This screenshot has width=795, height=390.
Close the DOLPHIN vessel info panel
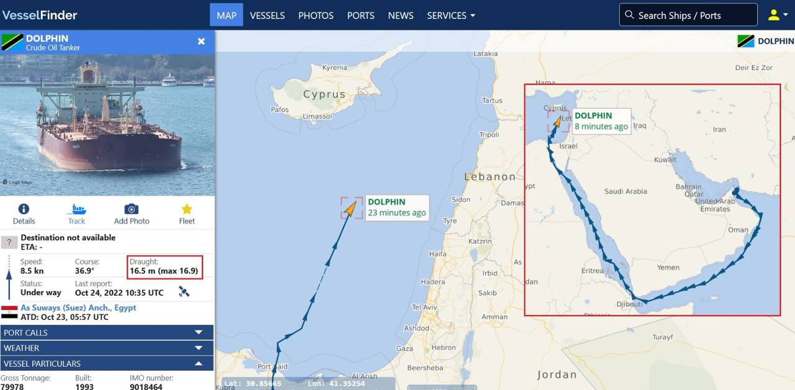pyautogui.click(x=201, y=41)
